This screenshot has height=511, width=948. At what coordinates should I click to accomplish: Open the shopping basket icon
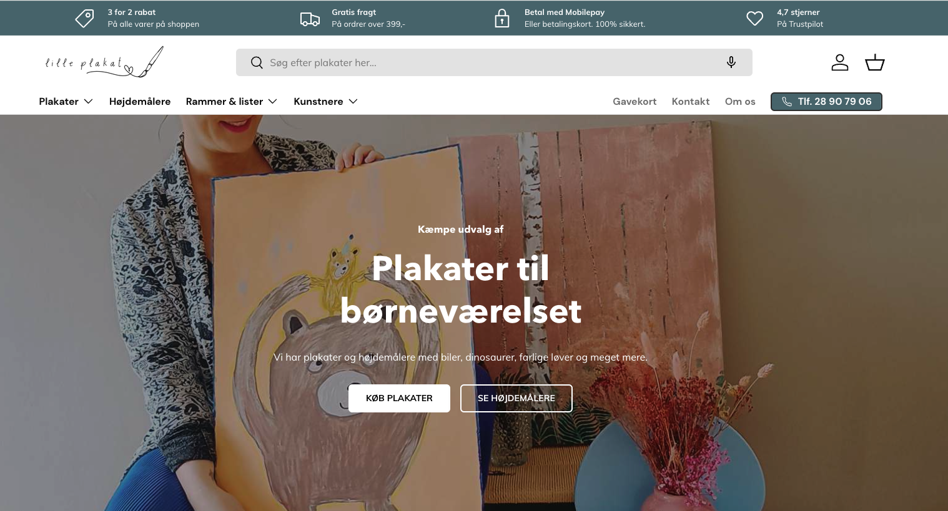click(875, 62)
